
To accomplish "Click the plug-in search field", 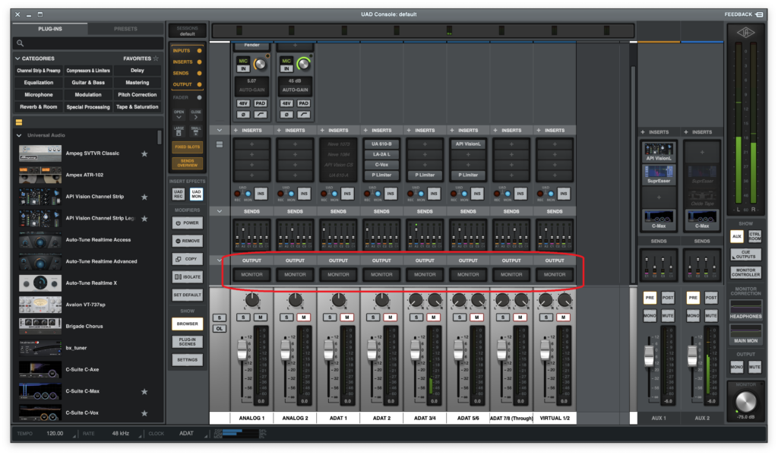I will tap(88, 43).
